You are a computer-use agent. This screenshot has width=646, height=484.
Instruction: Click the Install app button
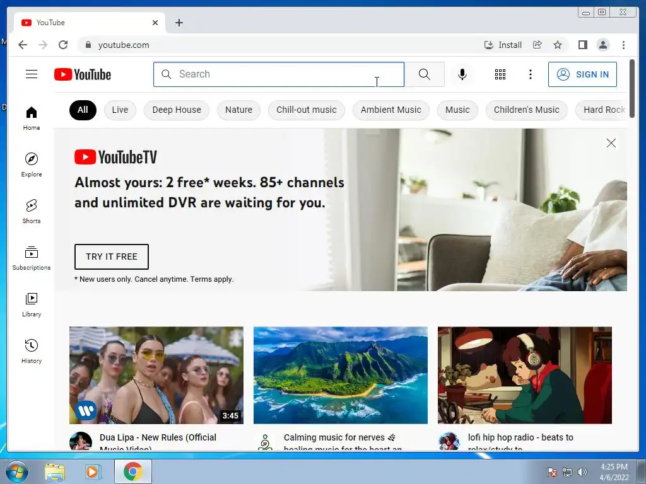(503, 45)
